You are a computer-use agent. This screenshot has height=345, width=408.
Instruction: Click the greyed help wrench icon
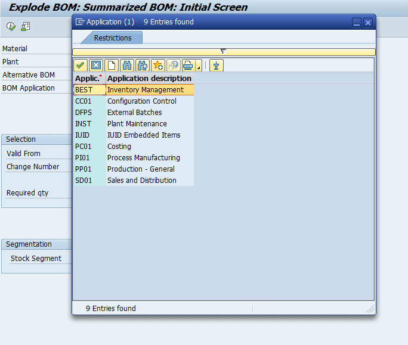click(174, 66)
